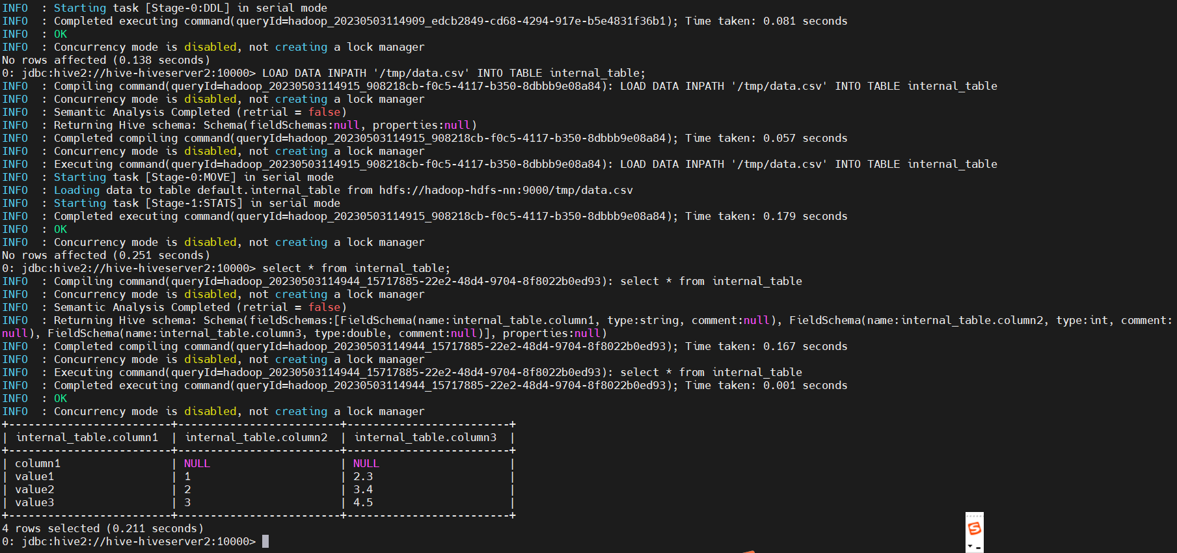The width and height of the screenshot is (1177, 553).
Task: Click the "4 rows selected (0.211 seconds)" line
Action: [103, 528]
